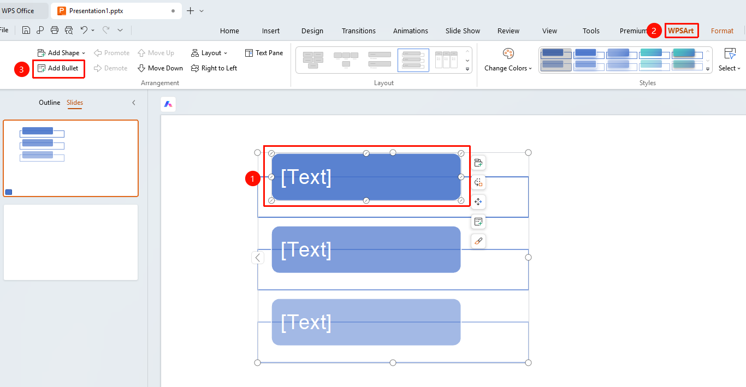
Task: Select the second blank slide thumbnail
Action: pyautogui.click(x=71, y=242)
